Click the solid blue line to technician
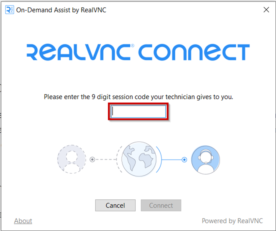Viewport: 276px width, 231px height. pos(172,160)
